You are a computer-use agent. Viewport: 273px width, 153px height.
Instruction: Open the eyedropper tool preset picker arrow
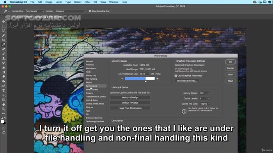pyautogui.click(x=9, y=11)
